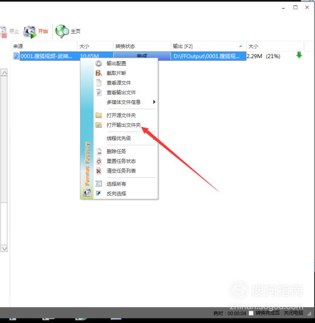Click the delete icon next to 删除任务
This screenshot has height=323, width=315.
click(x=99, y=151)
